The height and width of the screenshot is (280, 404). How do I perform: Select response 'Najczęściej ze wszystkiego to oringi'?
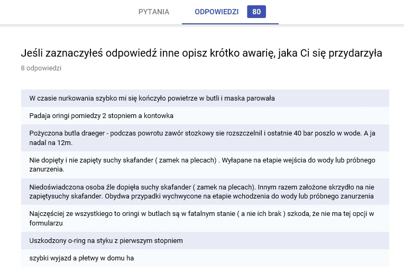click(205, 219)
